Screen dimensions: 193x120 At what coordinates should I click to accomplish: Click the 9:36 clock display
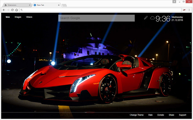click(163, 19)
